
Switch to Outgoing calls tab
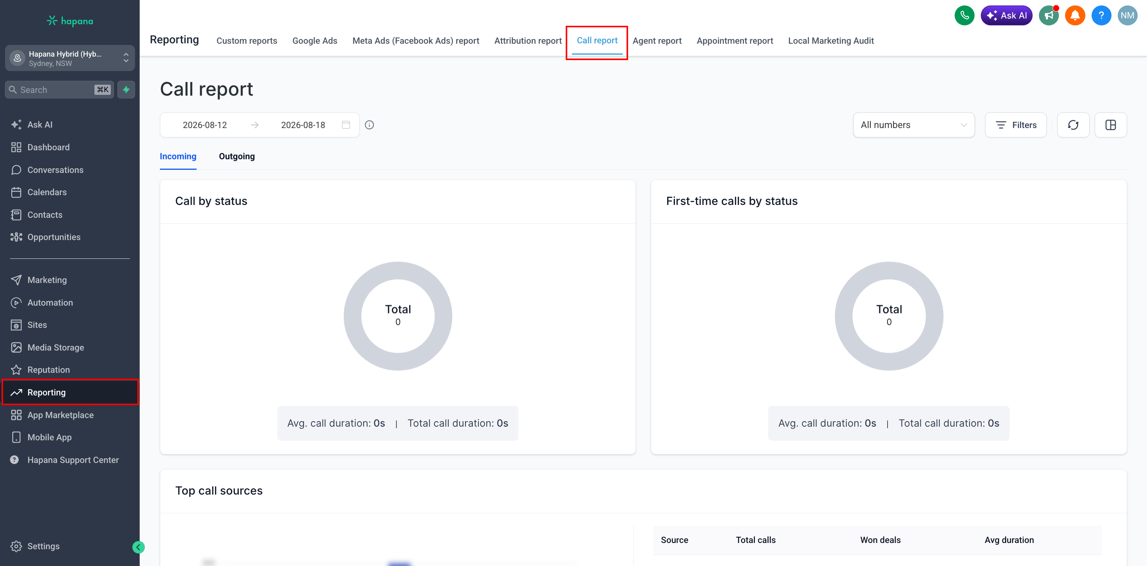click(237, 157)
